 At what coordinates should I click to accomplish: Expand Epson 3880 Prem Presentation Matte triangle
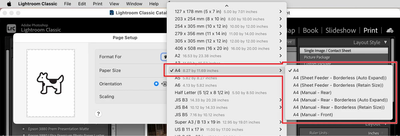24,129
